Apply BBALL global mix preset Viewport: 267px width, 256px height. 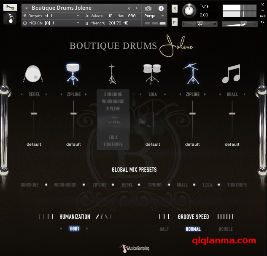tap(182, 185)
